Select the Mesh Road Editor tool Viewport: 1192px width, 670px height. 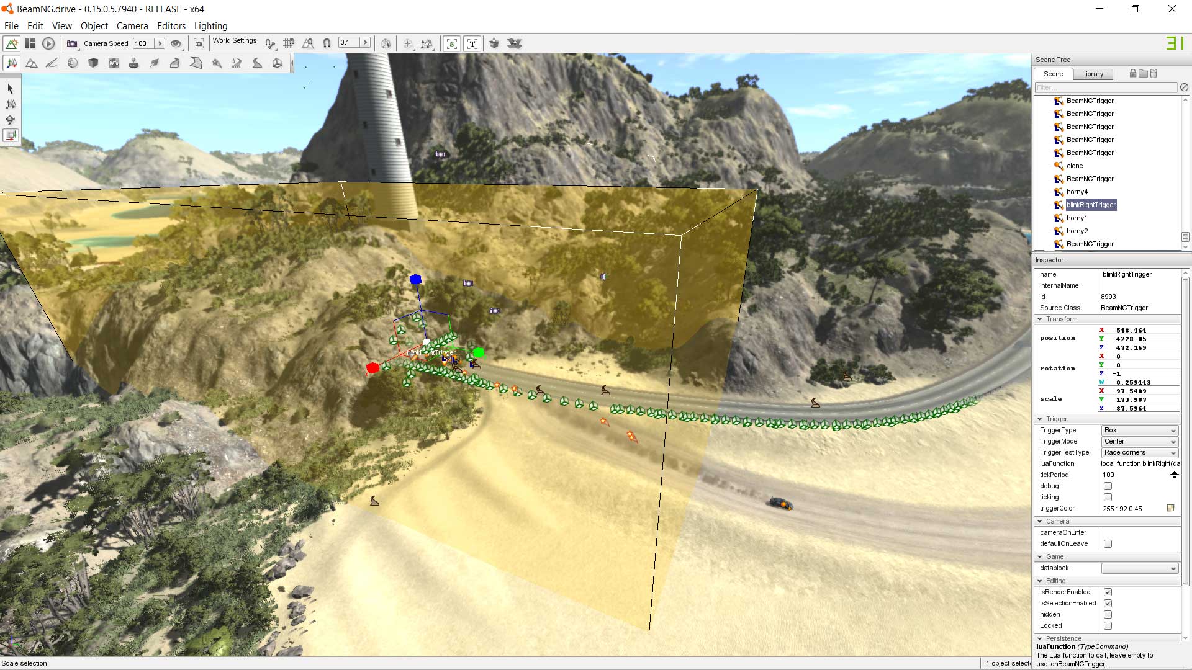click(x=175, y=63)
